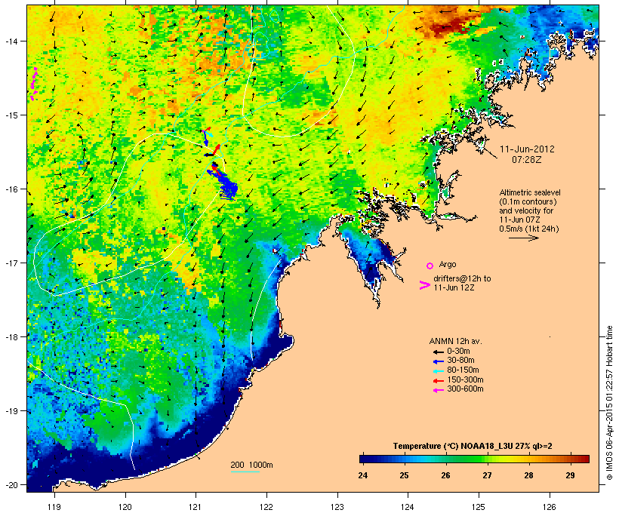Click the magenta drifter track near 119E
This screenshot has width=619, height=513.
[x=33, y=84]
